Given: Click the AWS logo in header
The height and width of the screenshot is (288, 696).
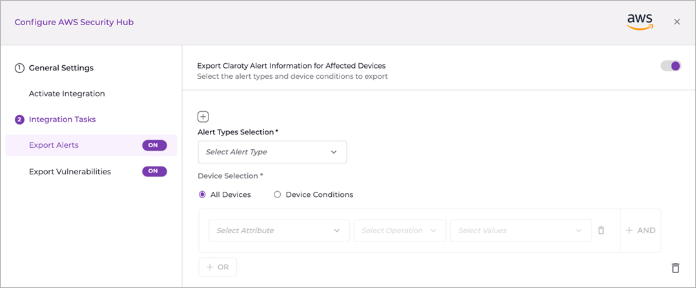Looking at the screenshot, I should [x=640, y=21].
